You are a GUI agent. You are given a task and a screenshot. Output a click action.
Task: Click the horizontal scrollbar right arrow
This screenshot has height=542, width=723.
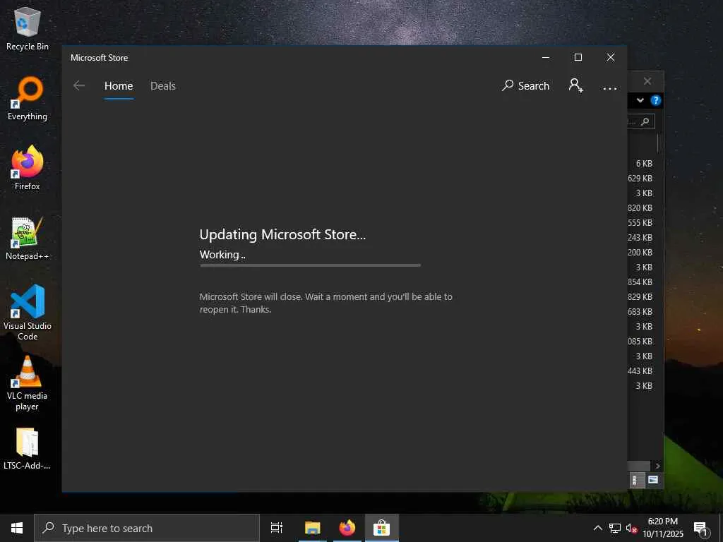coord(658,466)
